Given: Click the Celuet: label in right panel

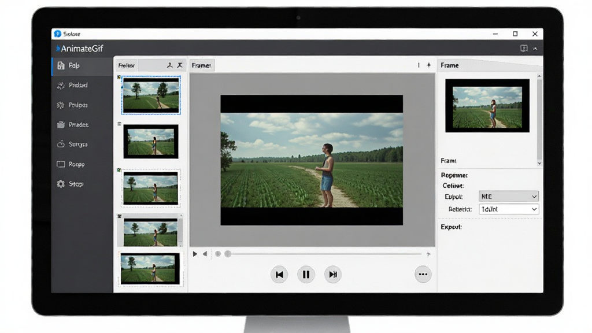Looking at the screenshot, I should tap(453, 186).
